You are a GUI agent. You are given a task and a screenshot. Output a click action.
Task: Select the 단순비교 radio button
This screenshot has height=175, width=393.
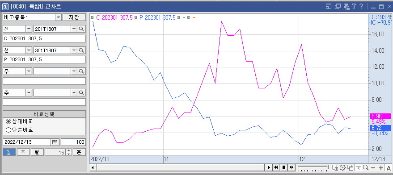tap(8, 129)
